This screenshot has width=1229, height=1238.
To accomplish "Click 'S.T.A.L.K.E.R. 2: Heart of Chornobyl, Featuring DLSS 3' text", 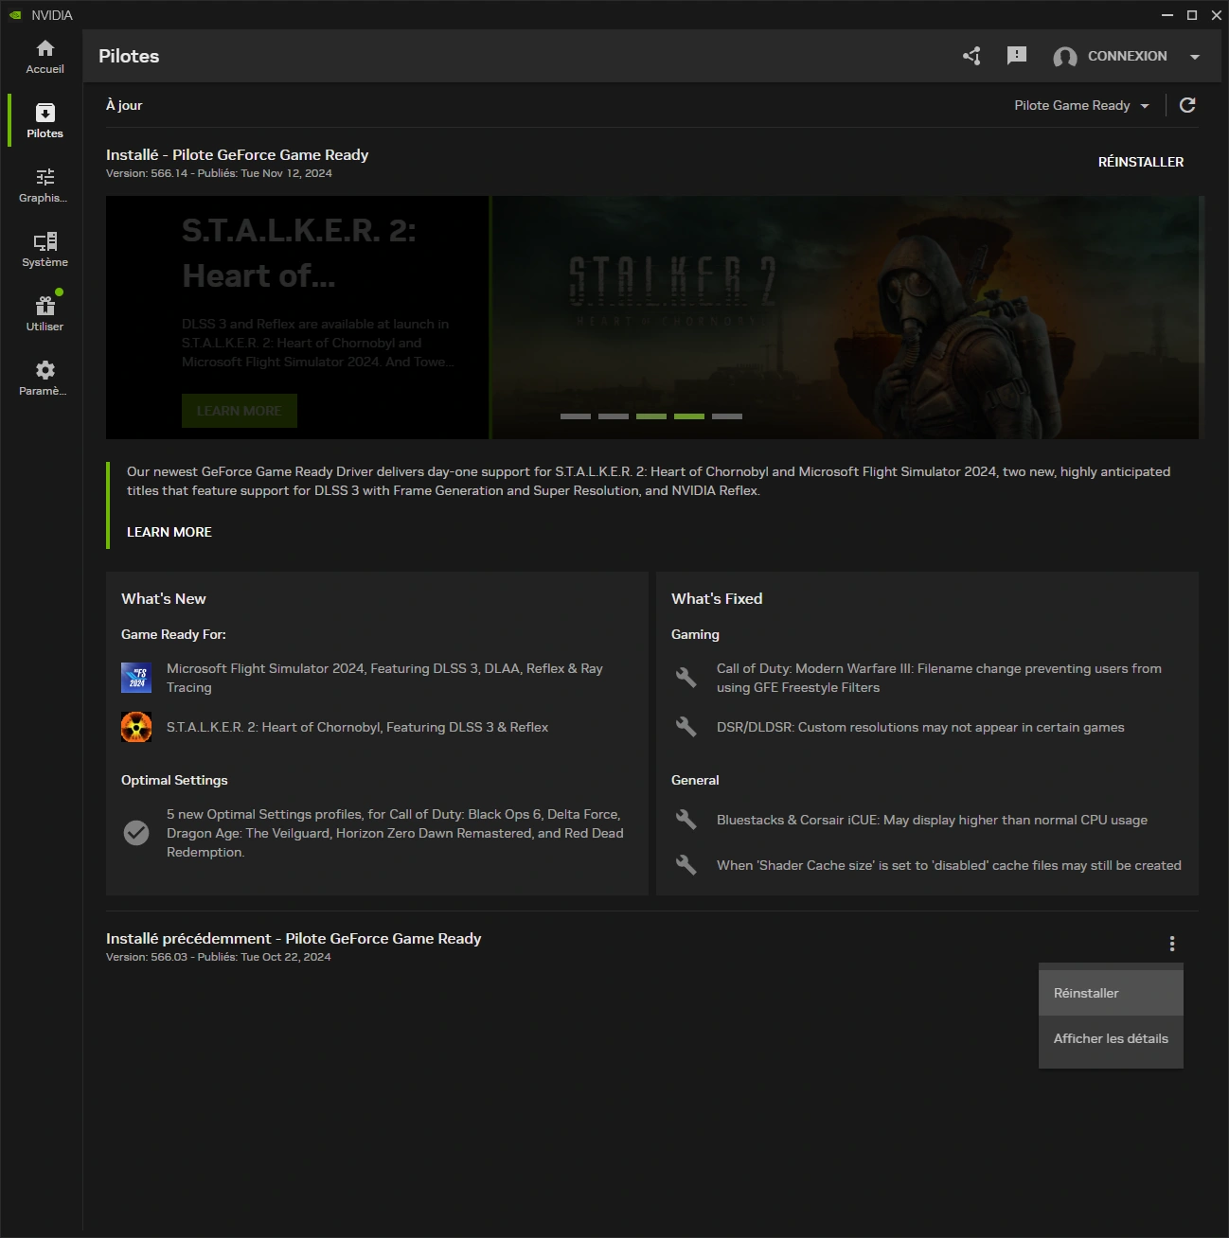I will pyautogui.click(x=358, y=727).
